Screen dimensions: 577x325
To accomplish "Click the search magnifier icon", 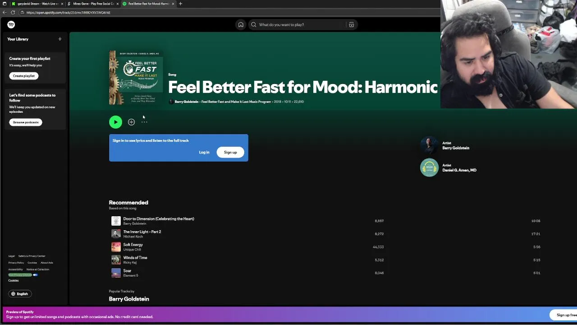I will tap(254, 25).
